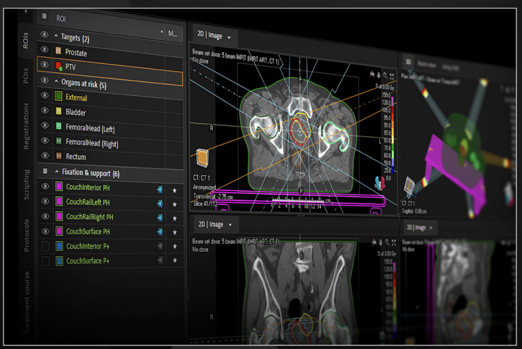522x349 pixels.
Task: Click the star icon for CouchInterior PH
Action: pos(175,189)
